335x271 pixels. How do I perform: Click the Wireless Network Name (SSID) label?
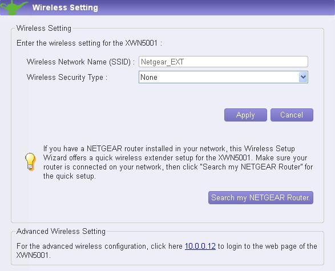click(x=80, y=62)
